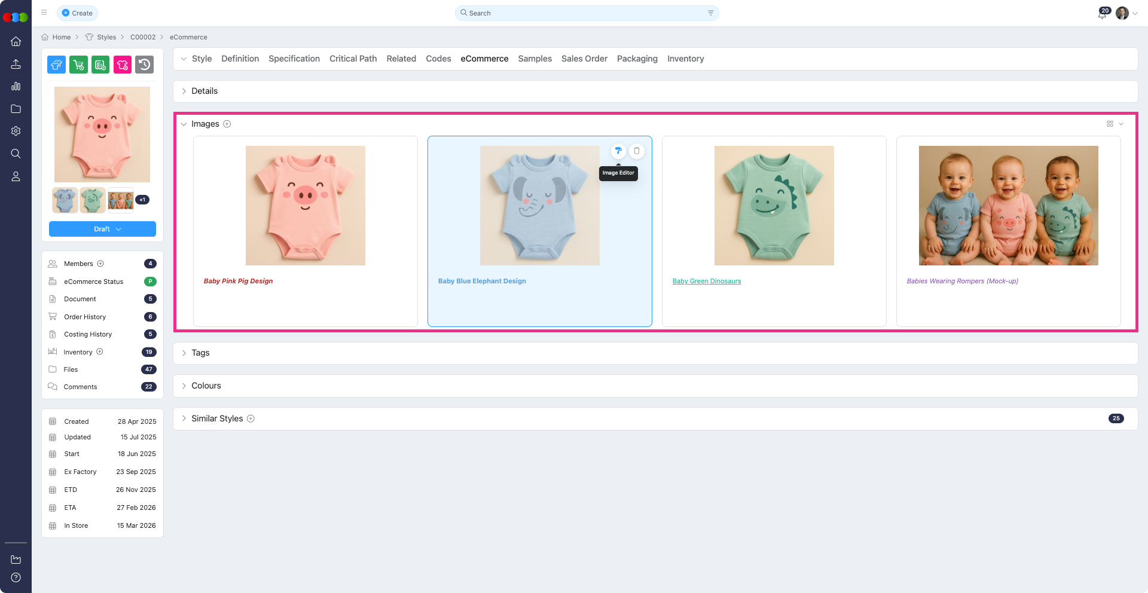The width and height of the screenshot is (1148, 593).
Task: Open notifications bell with 20 badge
Action: pos(1102,14)
